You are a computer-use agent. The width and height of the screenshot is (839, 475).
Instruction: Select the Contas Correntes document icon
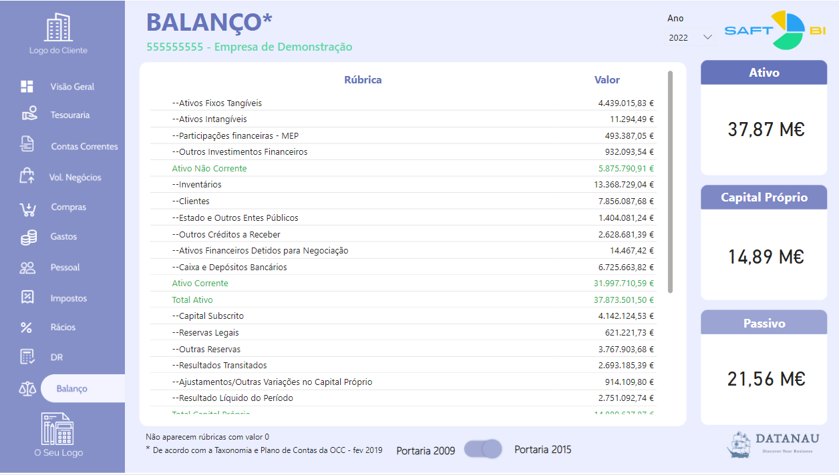[27, 144]
